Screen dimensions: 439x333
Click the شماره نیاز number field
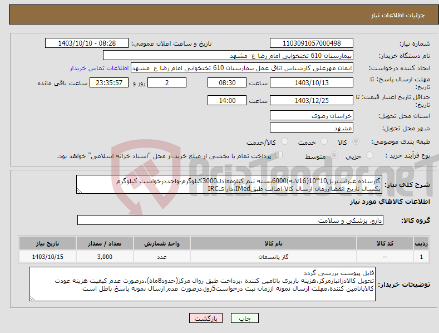tap(312, 43)
